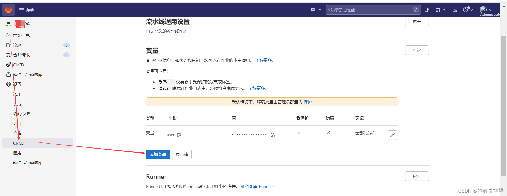Screen dimensions: 507x196
Task: Open 了解更多 link about hidden variables
Action: tap(258, 88)
